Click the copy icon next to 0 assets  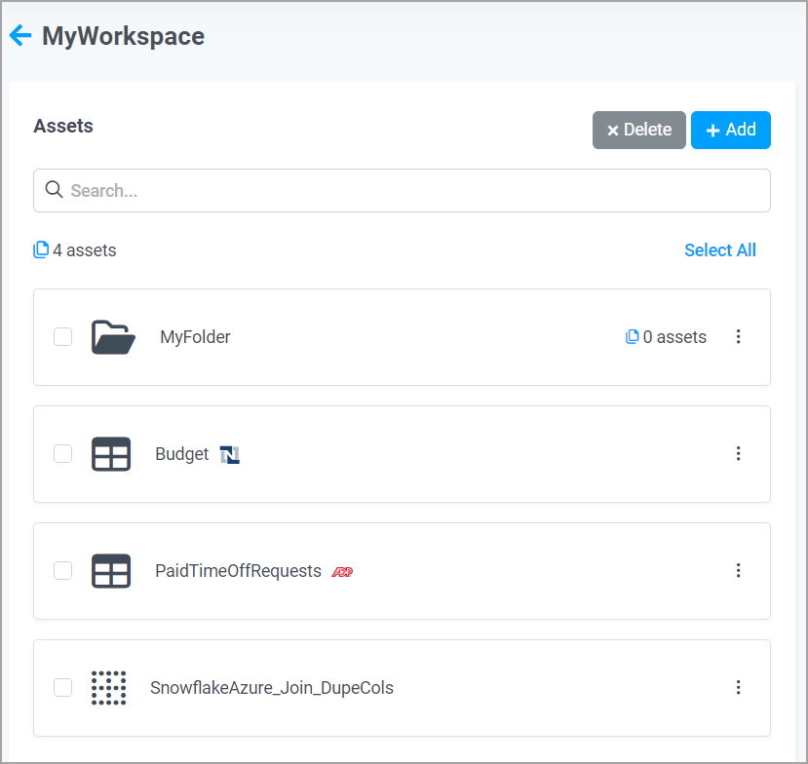[x=632, y=336]
